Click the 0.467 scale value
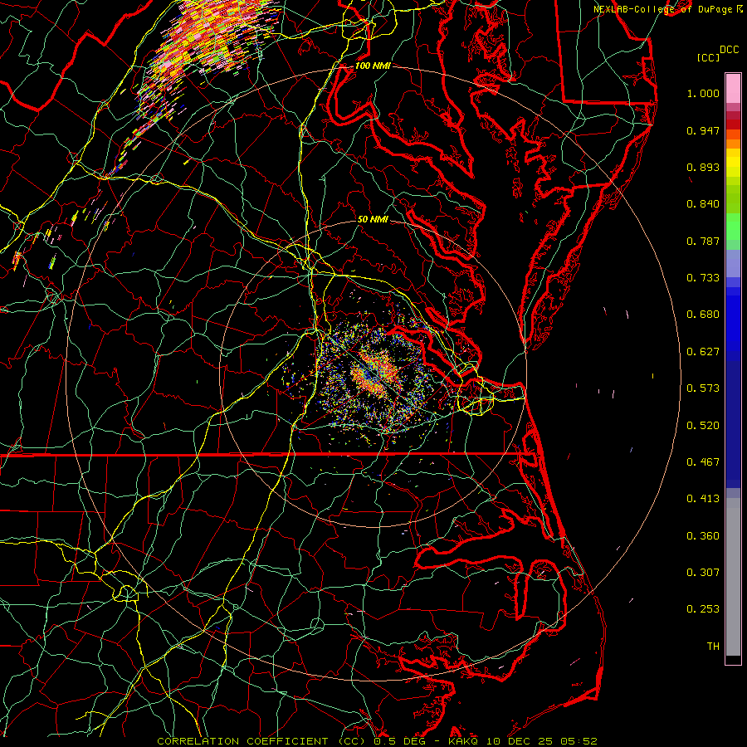Image resolution: width=747 pixels, height=747 pixels. (x=703, y=462)
